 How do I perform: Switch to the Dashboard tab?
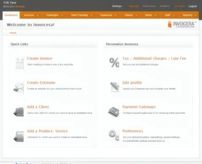pos(11,15)
